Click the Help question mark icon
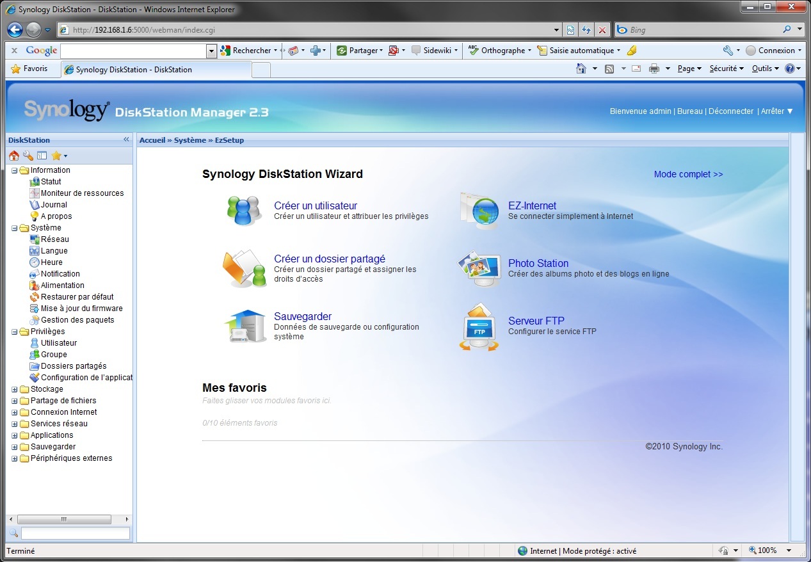The height and width of the screenshot is (562, 811). [x=791, y=68]
